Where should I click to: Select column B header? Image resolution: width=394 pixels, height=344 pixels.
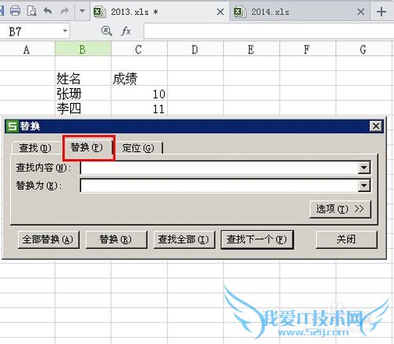[83, 50]
